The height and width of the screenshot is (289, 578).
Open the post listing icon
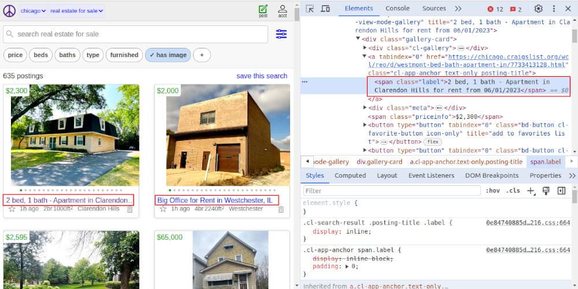click(x=263, y=11)
